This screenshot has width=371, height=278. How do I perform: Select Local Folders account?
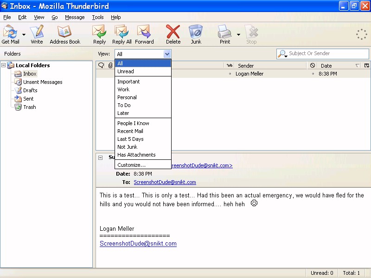(32, 65)
